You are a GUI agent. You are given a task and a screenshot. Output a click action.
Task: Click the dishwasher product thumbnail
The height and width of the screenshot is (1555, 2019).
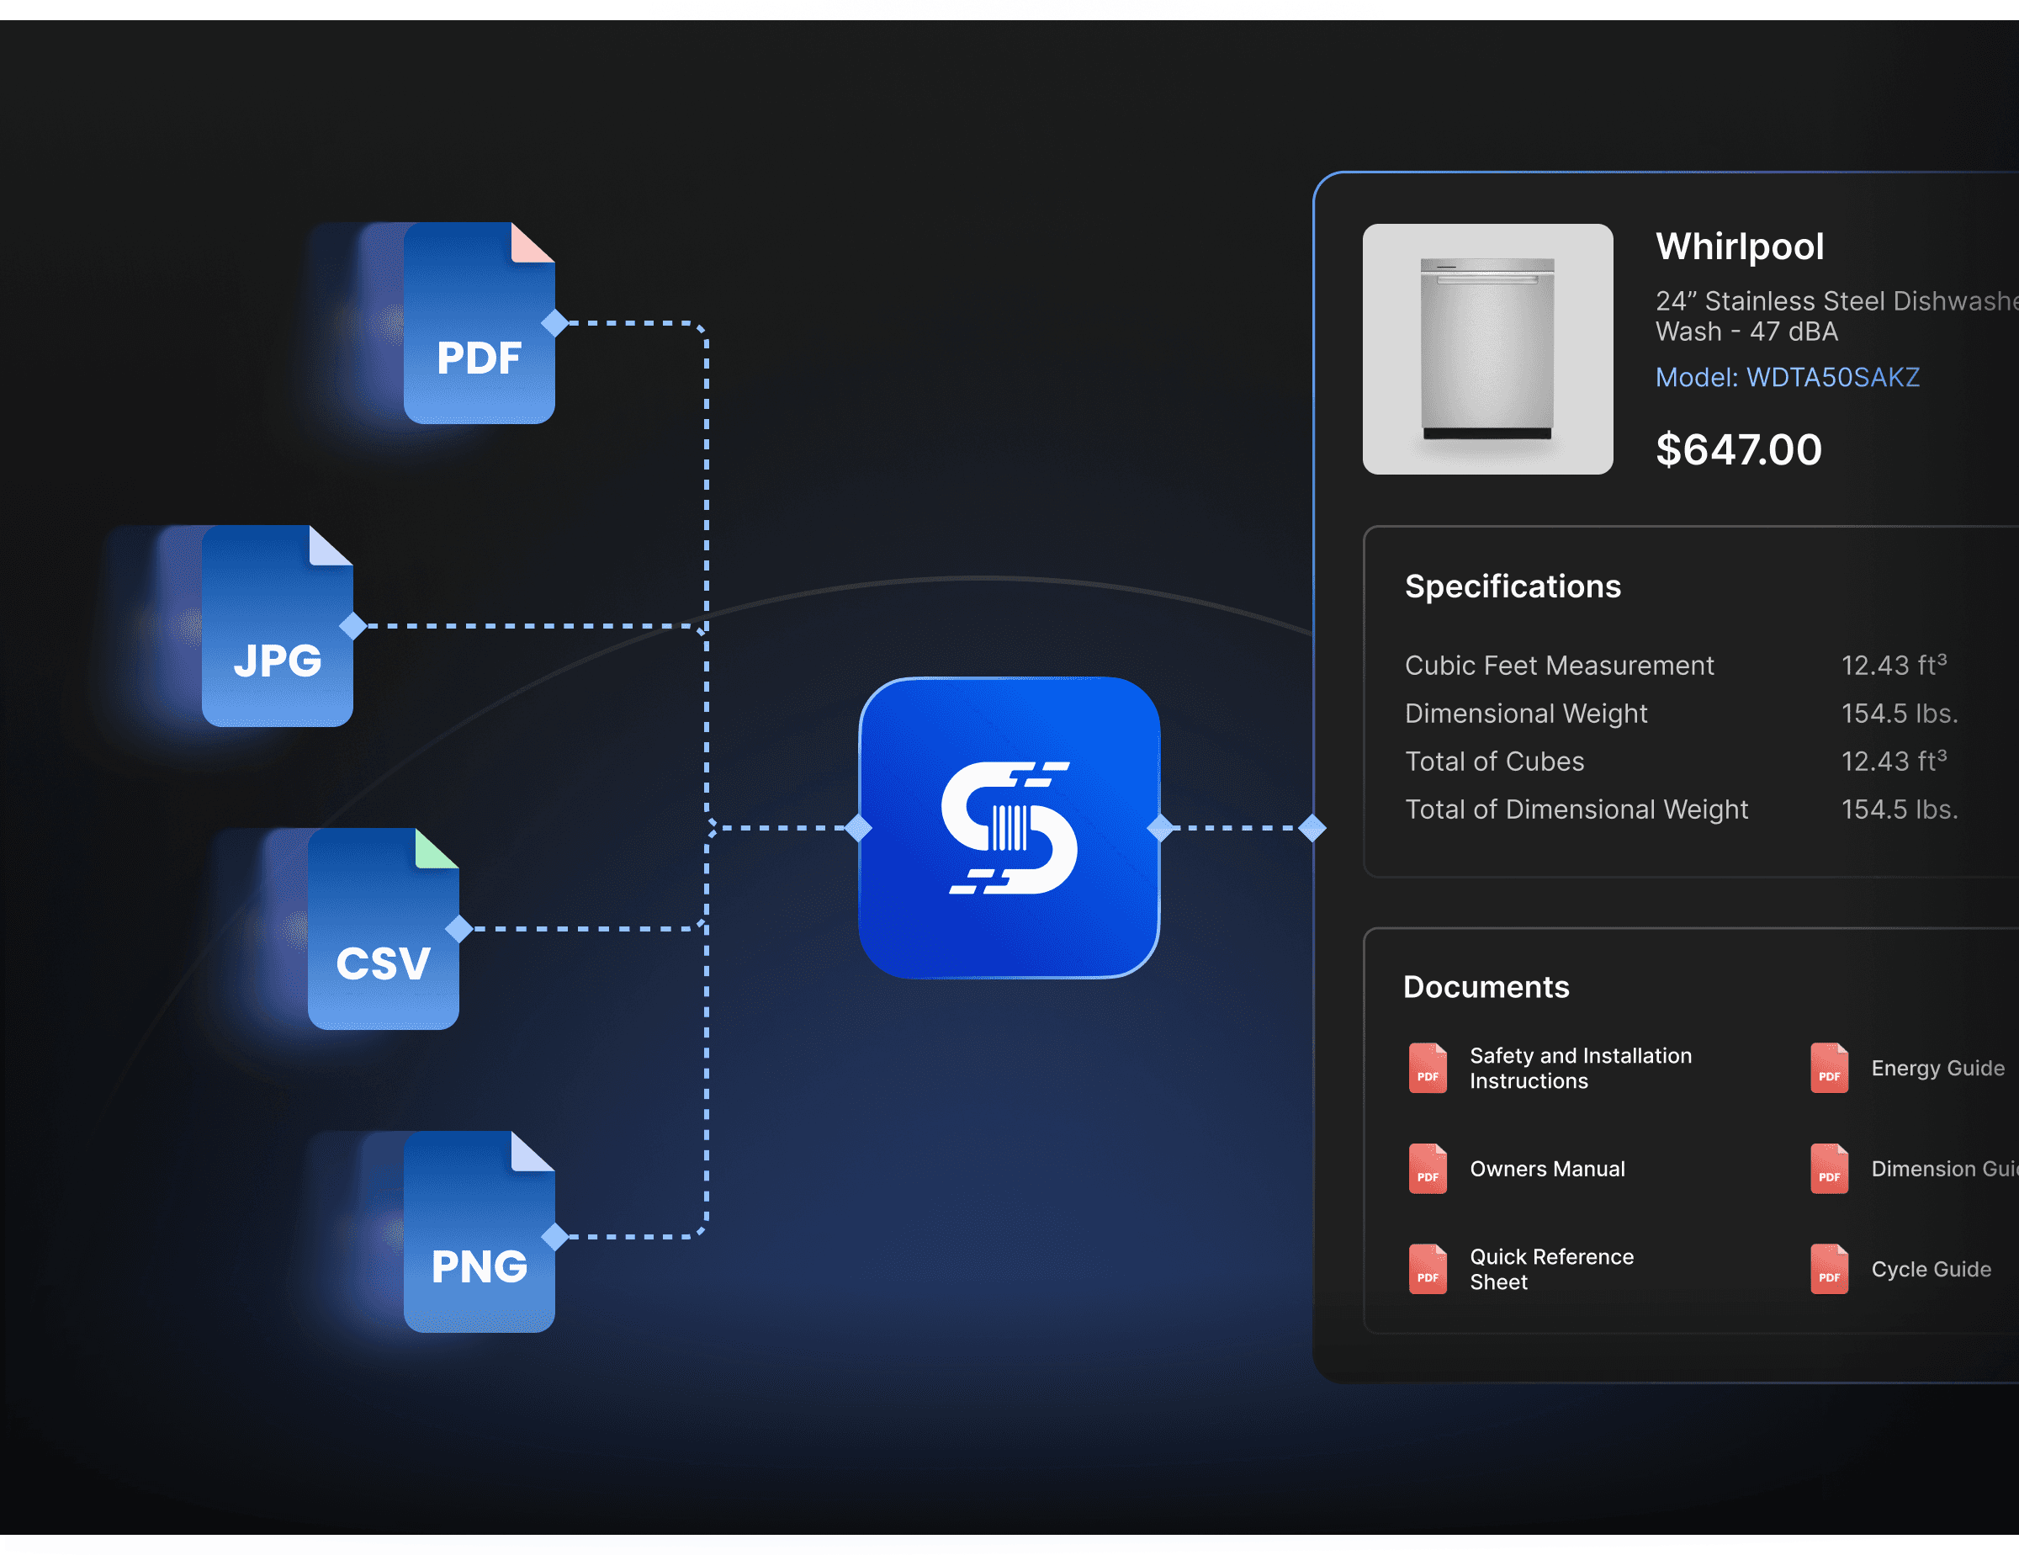pos(1487,348)
